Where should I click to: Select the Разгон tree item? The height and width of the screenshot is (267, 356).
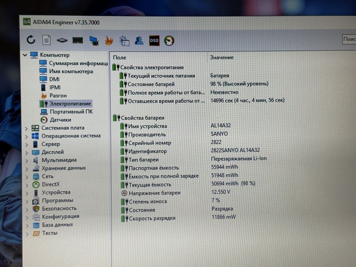click(54, 95)
